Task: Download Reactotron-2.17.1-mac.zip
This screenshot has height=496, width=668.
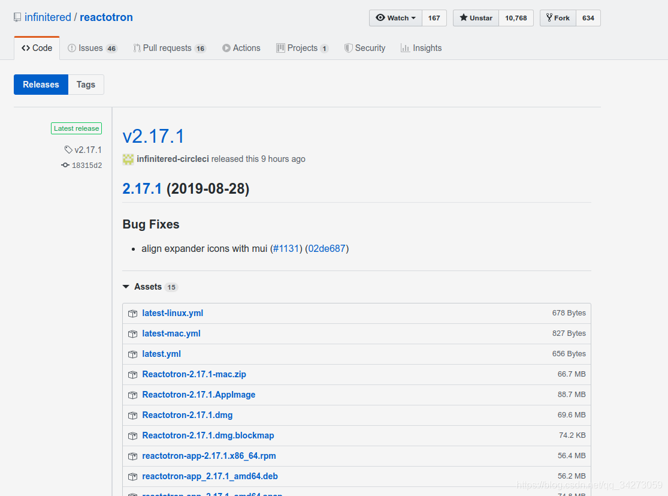Action: [194, 374]
